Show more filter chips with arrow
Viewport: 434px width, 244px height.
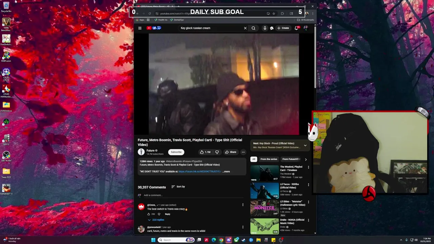point(306,159)
